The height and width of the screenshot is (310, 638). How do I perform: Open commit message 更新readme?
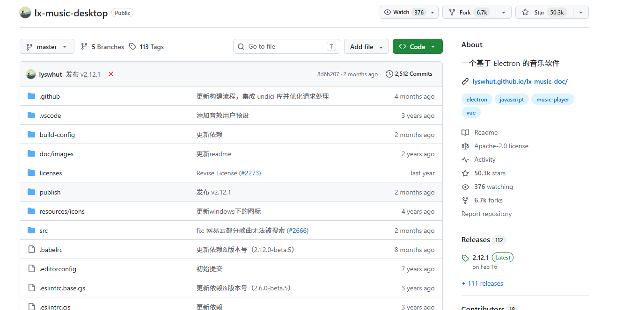pyautogui.click(x=214, y=154)
